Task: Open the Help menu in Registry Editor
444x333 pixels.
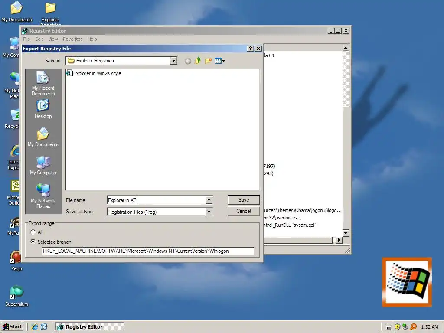Action: pos(92,39)
